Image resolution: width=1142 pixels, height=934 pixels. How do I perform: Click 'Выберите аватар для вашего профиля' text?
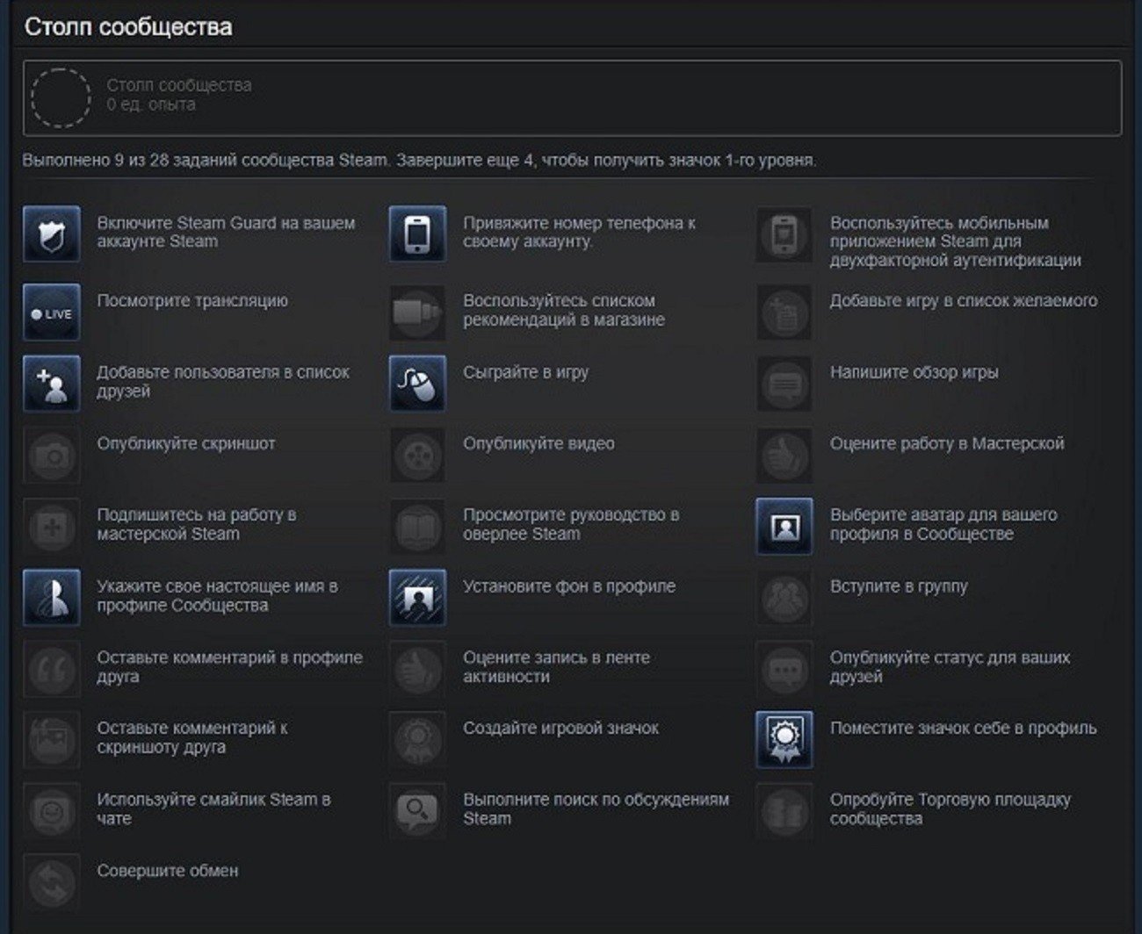click(943, 525)
